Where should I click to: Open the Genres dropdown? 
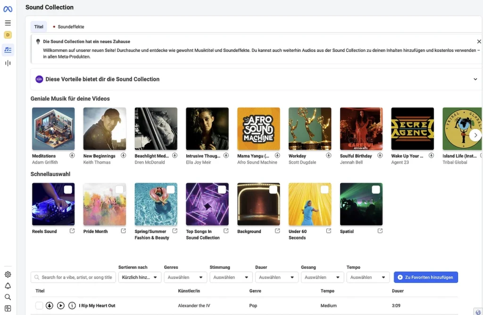[185, 277]
